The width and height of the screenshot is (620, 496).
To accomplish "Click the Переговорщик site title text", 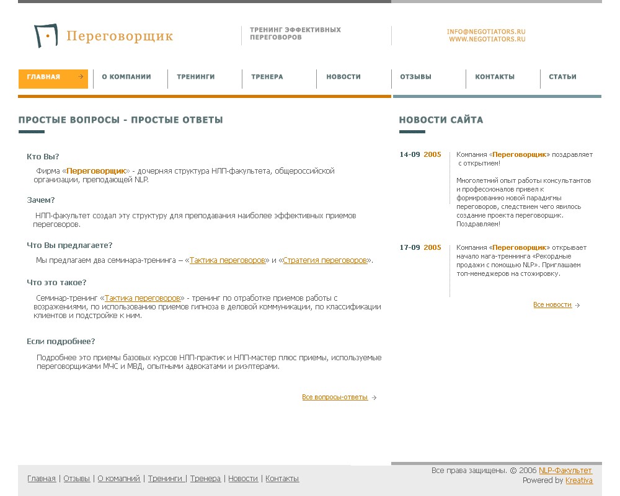I will [120, 37].
